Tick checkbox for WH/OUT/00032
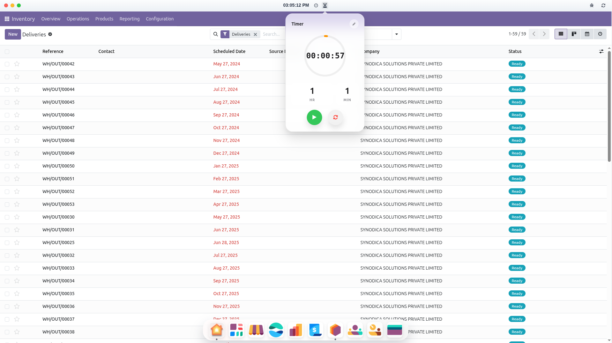 click(x=7, y=256)
